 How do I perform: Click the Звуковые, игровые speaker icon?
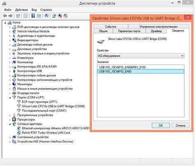(14, 54)
